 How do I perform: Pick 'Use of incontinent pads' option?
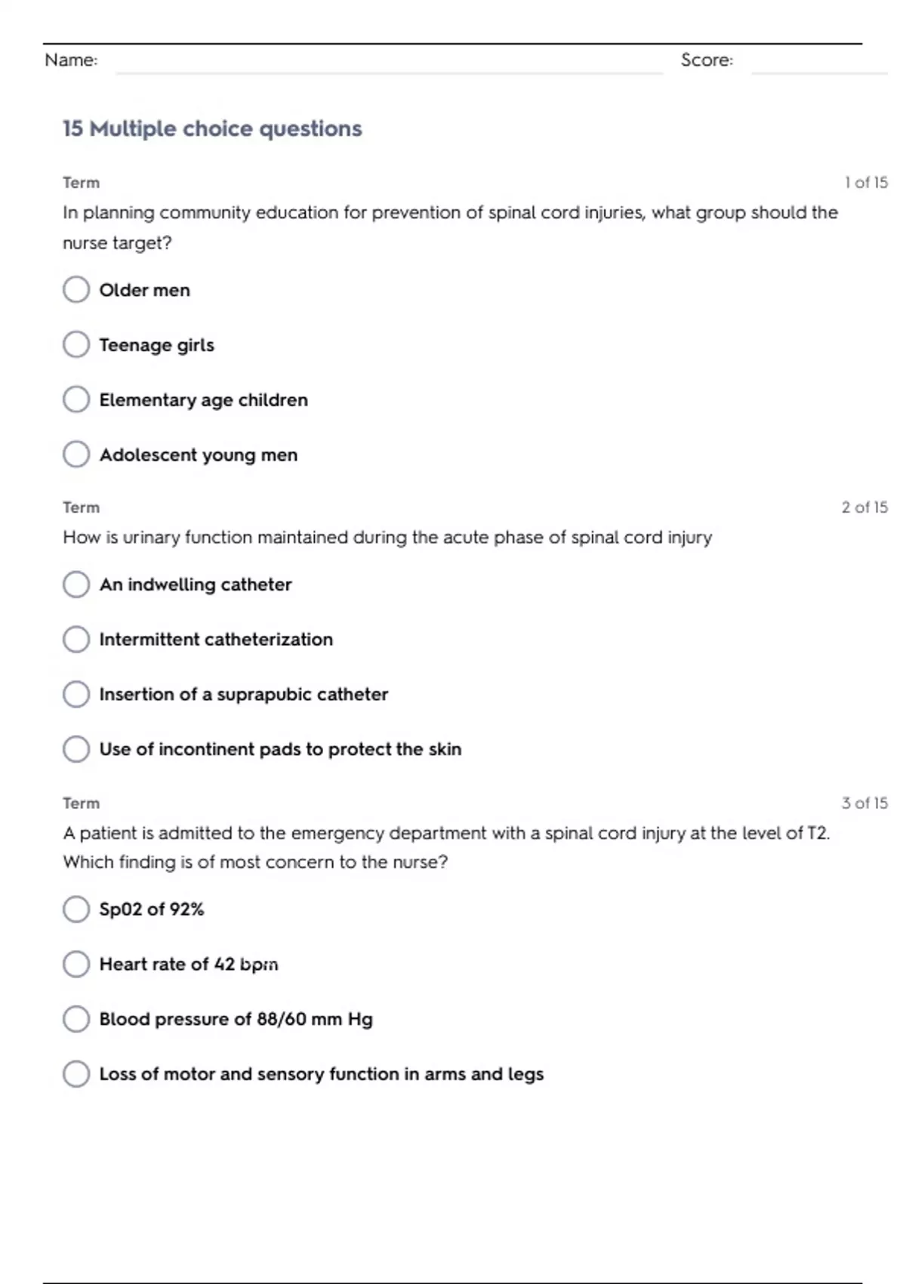76,748
